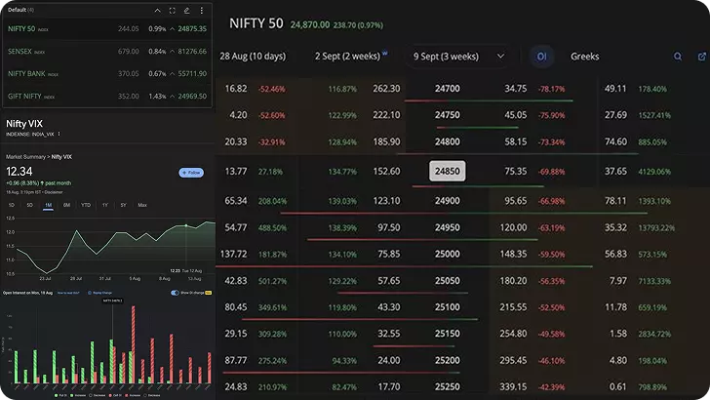Viewport: 710px width, 400px height.
Task: Click the edit pencil icon in watchlist
Action: [x=186, y=10]
